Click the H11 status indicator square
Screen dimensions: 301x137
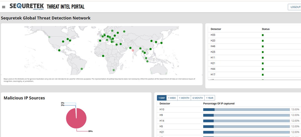[x=263, y=58]
